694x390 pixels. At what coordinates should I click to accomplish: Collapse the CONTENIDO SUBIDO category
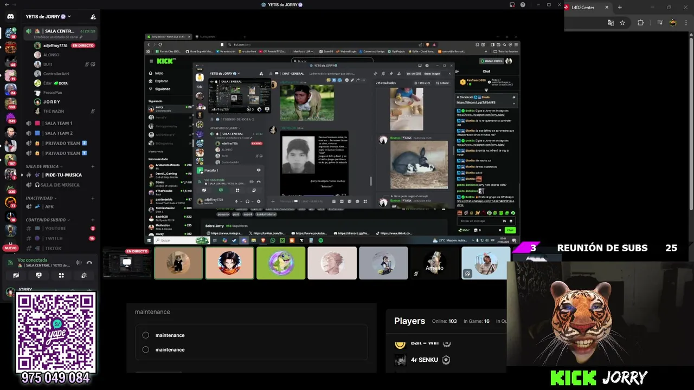click(x=48, y=220)
